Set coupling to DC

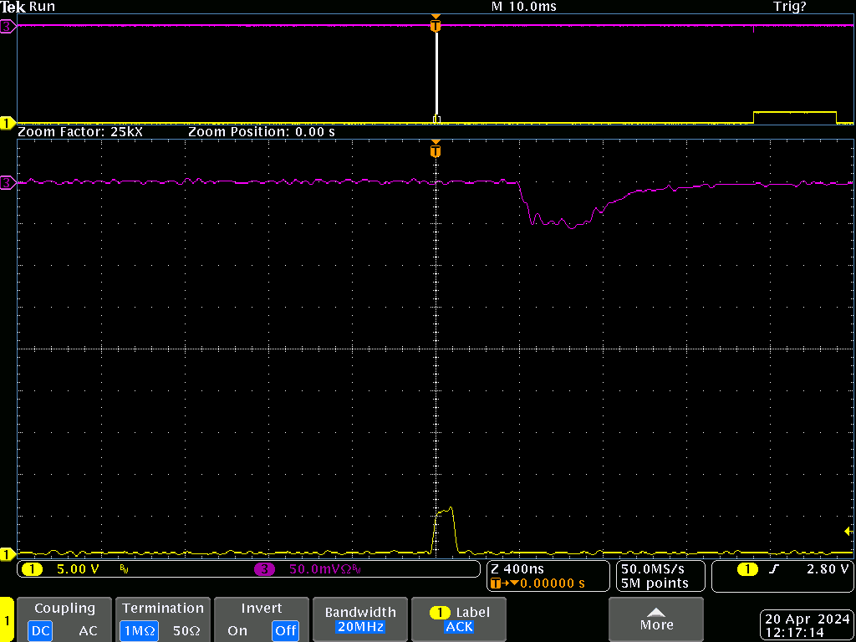40,630
